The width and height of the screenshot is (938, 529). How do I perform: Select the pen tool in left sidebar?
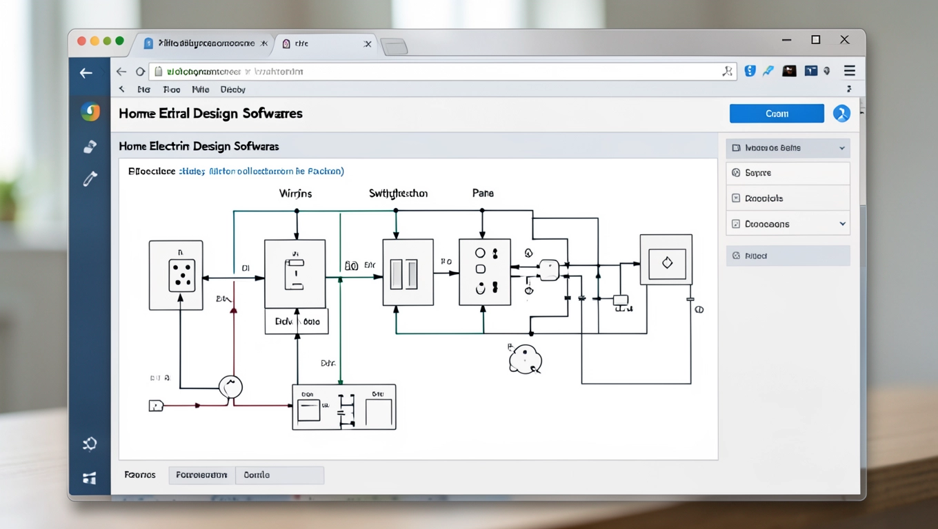coord(90,179)
